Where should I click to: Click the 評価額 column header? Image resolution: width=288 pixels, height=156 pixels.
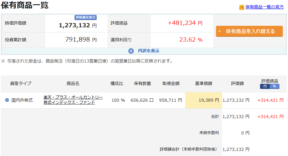237,83
